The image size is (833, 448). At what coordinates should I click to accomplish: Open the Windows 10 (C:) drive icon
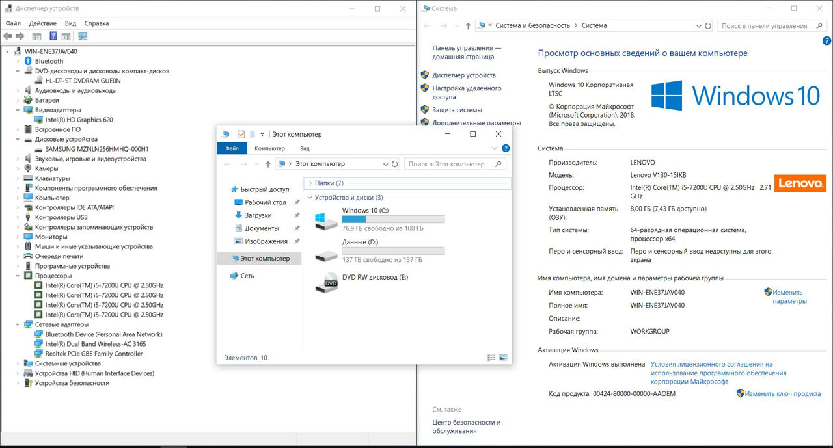(x=326, y=220)
